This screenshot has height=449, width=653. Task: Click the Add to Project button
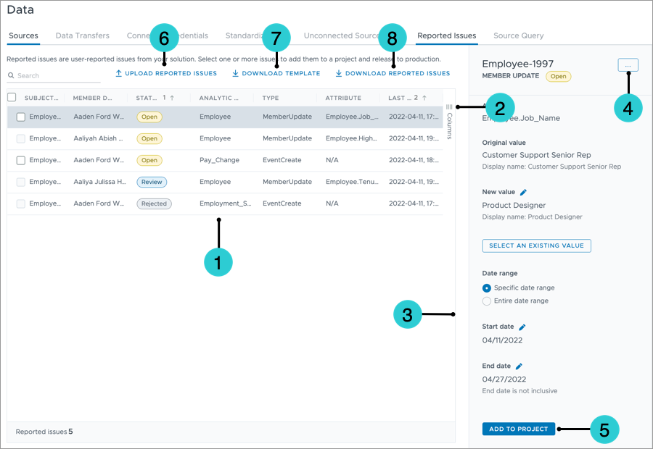point(518,429)
